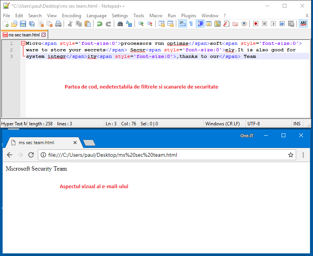This screenshot has width=313, height=256.
Task: Toggle indent guide toolbar button
Action: [x=200, y=24]
